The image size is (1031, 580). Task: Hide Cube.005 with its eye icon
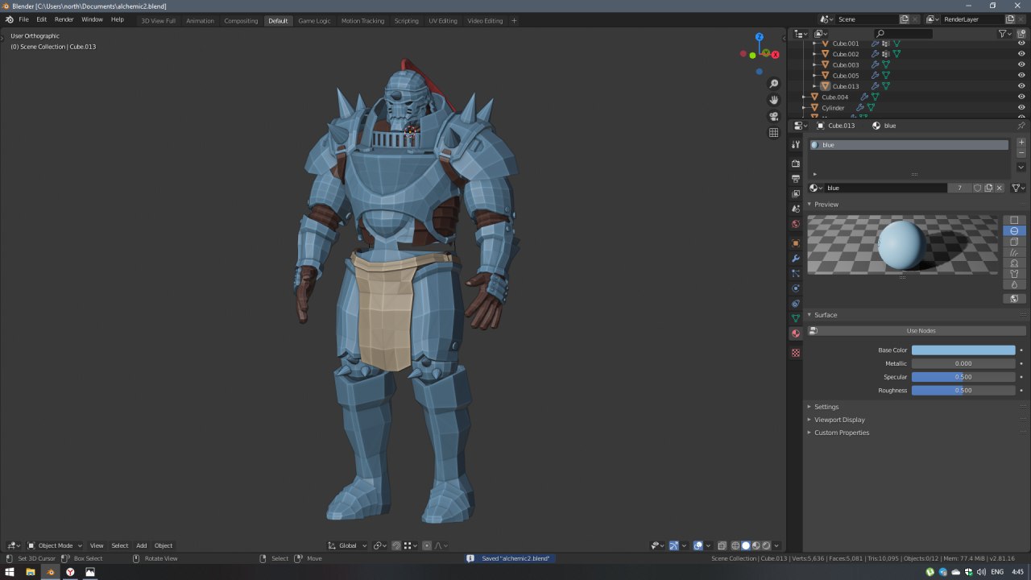click(1021, 76)
